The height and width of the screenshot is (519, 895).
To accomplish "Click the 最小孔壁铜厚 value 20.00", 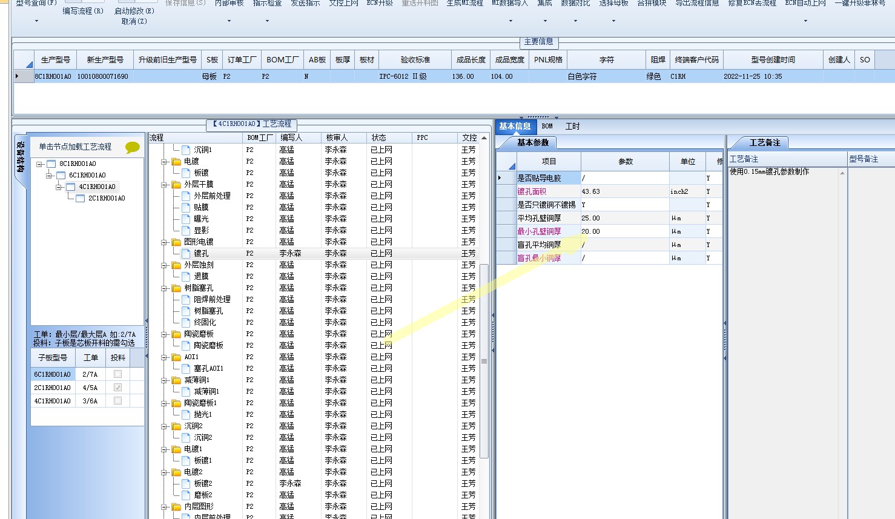I will click(625, 231).
